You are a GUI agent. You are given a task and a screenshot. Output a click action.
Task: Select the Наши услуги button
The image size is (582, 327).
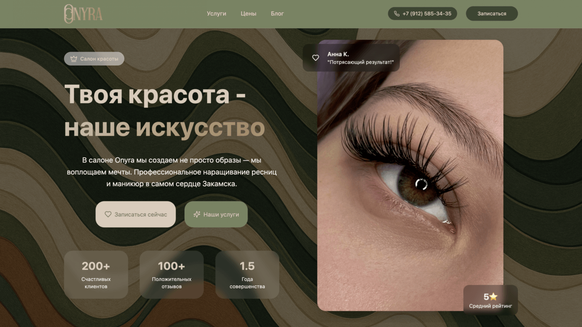[216, 214]
